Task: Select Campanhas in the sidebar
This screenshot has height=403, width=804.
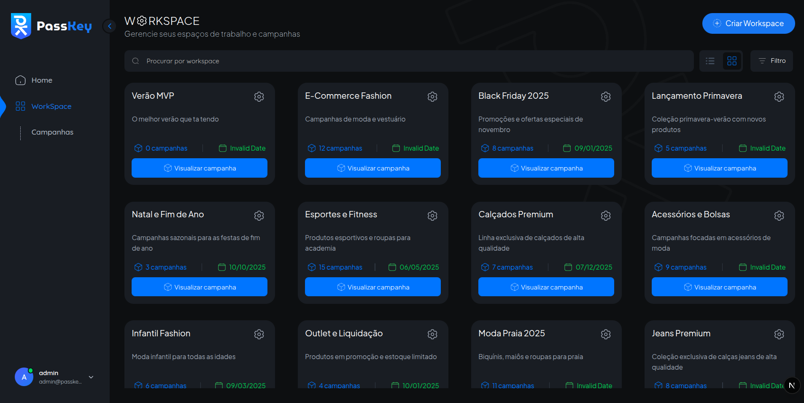Action: [x=52, y=132]
